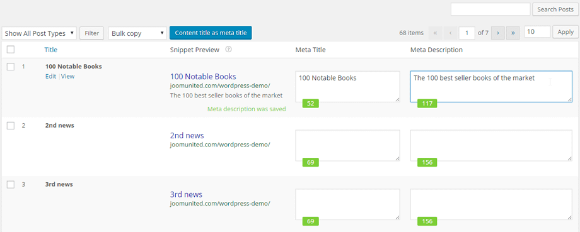Click the 2nd news snippet preview link
This screenshot has width=580, height=232.
[187, 135]
